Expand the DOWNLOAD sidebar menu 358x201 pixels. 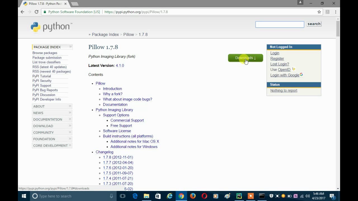52,126
